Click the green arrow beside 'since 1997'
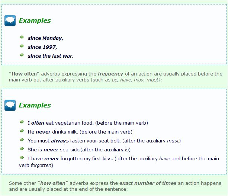This screenshot has width=228, height=196. [x=23, y=46]
